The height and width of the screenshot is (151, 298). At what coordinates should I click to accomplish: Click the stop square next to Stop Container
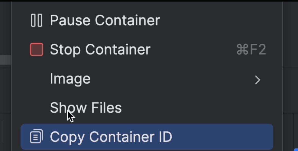(x=36, y=49)
